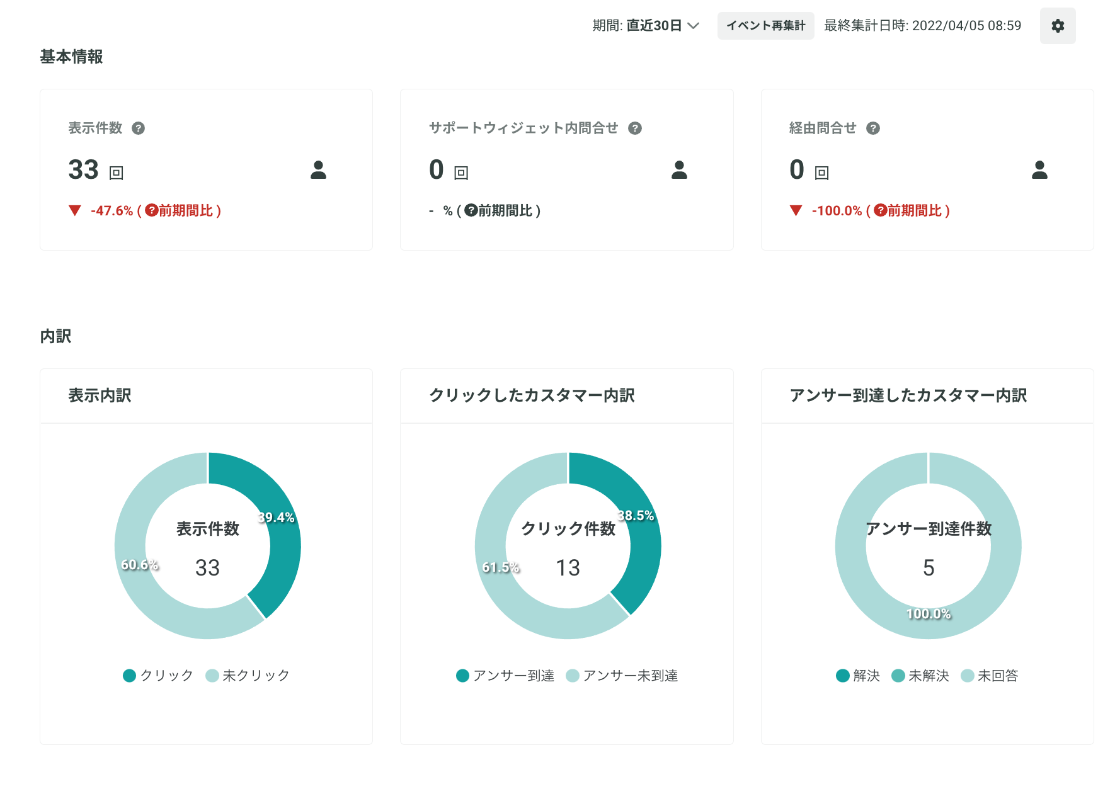Open the 期間 直近30日 dropdown
The width and height of the screenshot is (1115, 806).
coord(646,26)
